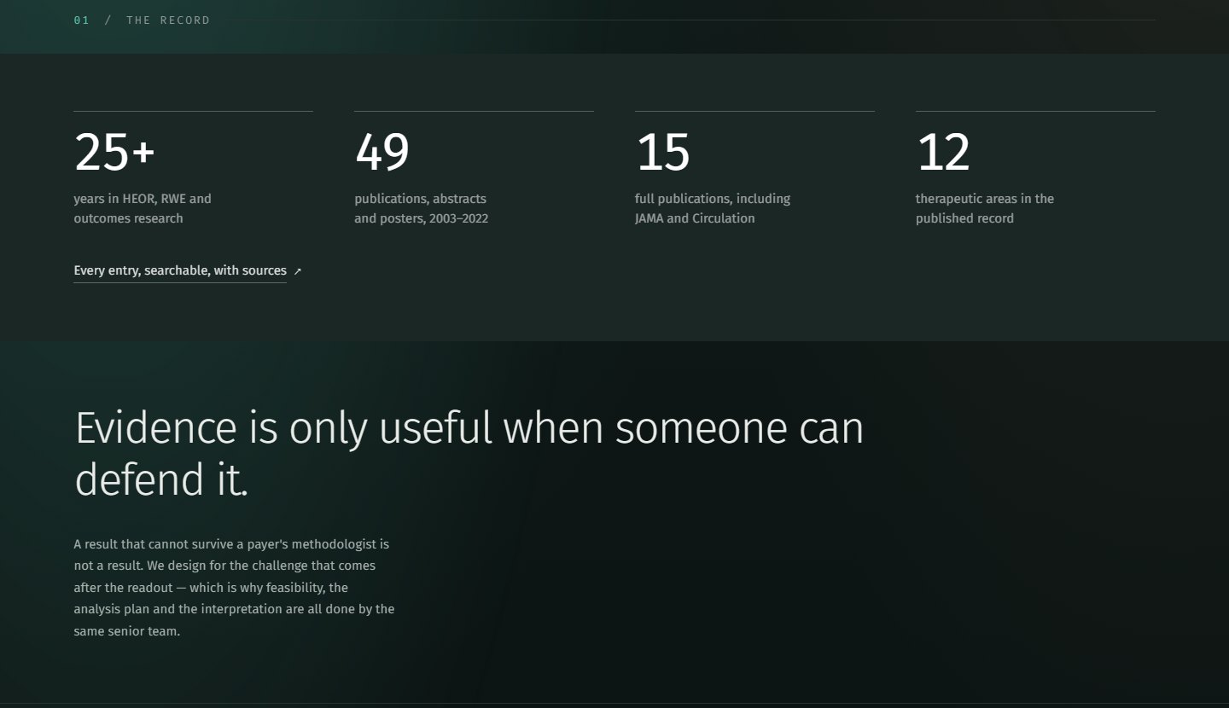Select the '25+' years statistic

click(x=114, y=153)
